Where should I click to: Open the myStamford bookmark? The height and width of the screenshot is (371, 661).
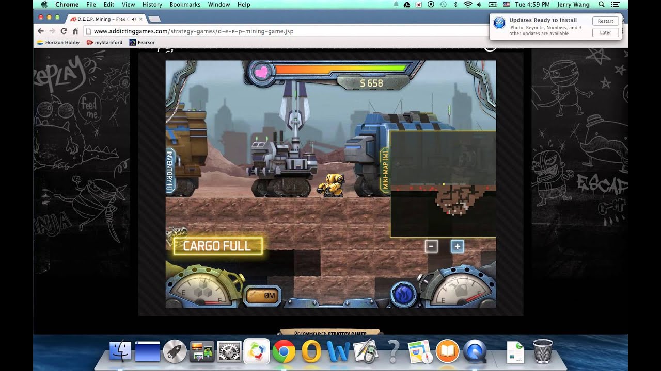pyautogui.click(x=105, y=42)
